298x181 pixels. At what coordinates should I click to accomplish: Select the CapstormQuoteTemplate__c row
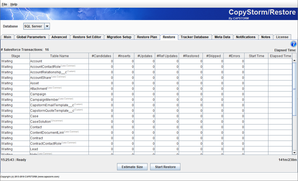point(146,111)
